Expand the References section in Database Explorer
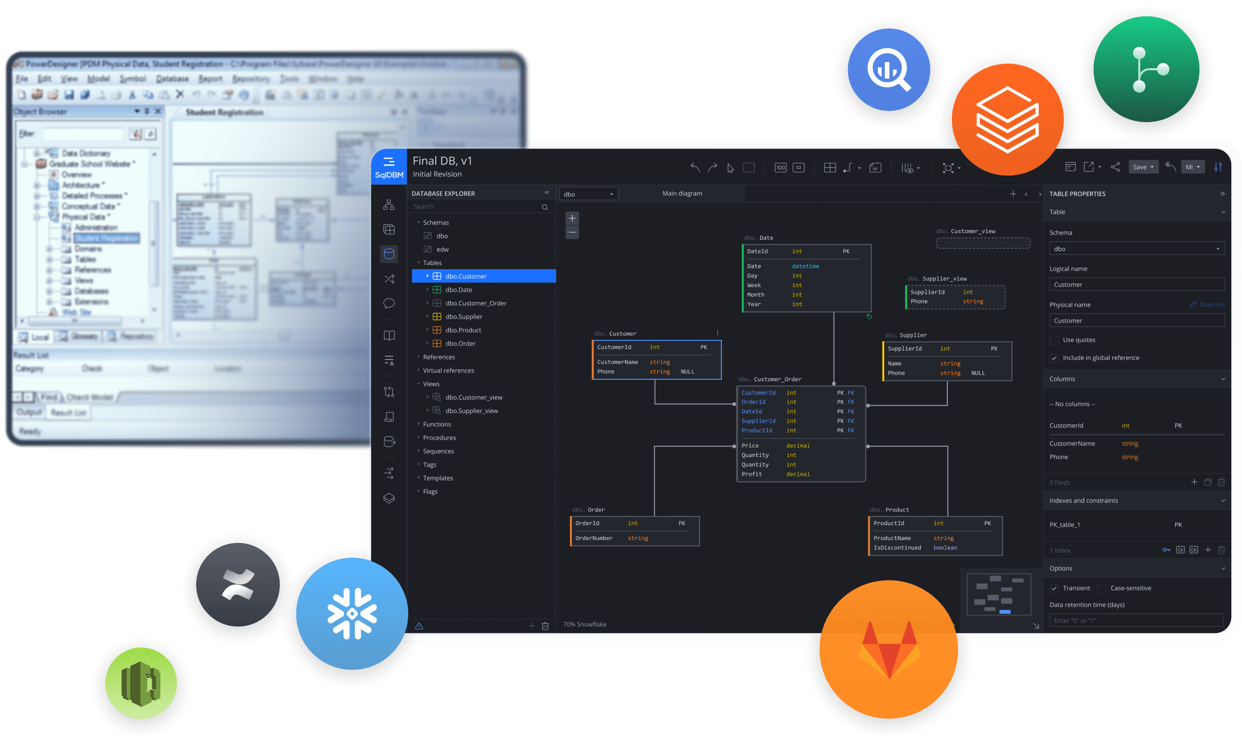 click(418, 357)
